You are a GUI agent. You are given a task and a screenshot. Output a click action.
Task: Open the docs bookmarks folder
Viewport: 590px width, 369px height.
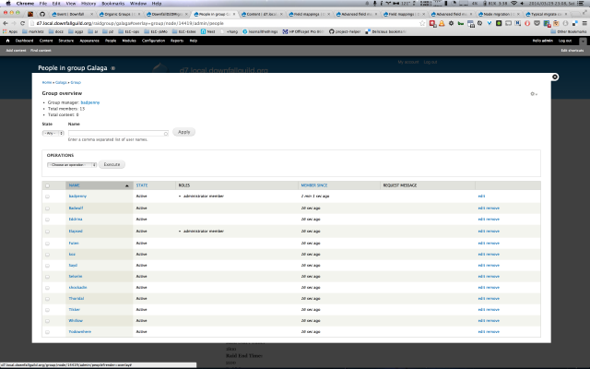(56, 31)
